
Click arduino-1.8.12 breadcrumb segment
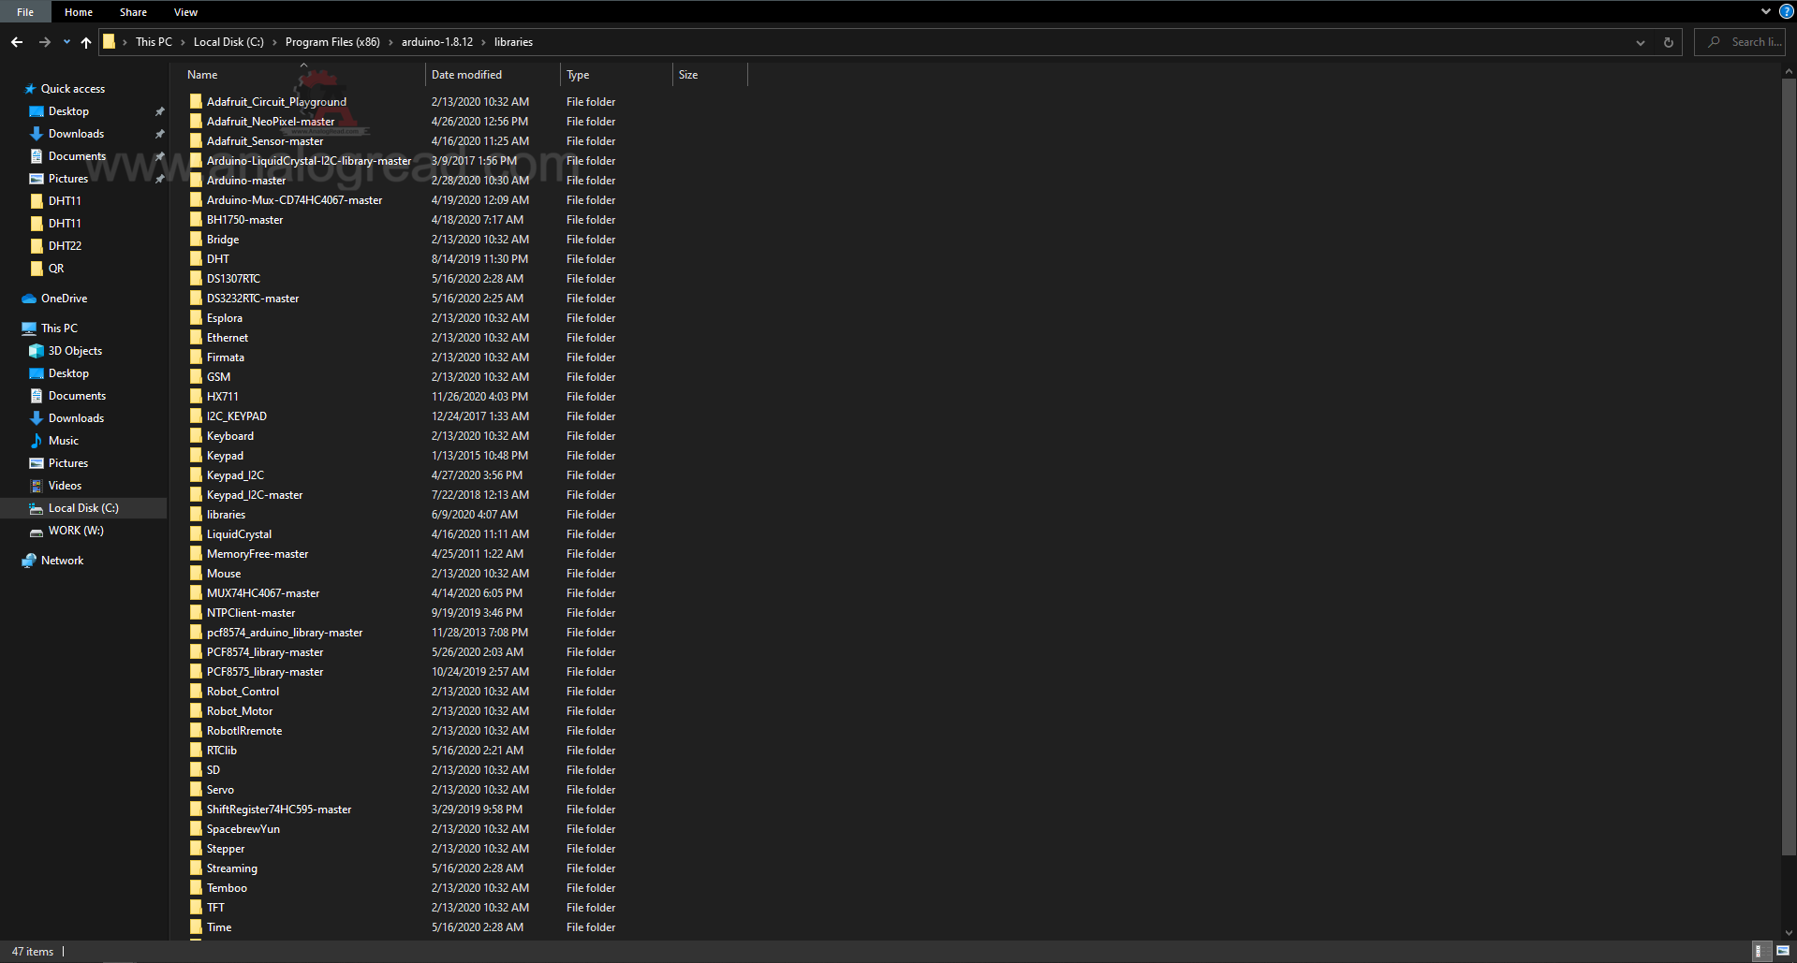pyautogui.click(x=437, y=42)
